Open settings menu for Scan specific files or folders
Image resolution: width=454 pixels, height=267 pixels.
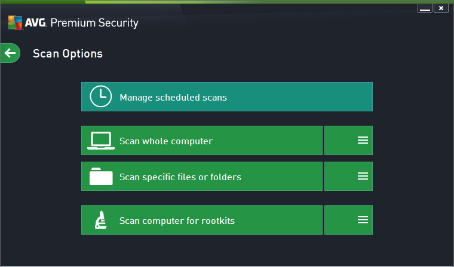[348, 176]
